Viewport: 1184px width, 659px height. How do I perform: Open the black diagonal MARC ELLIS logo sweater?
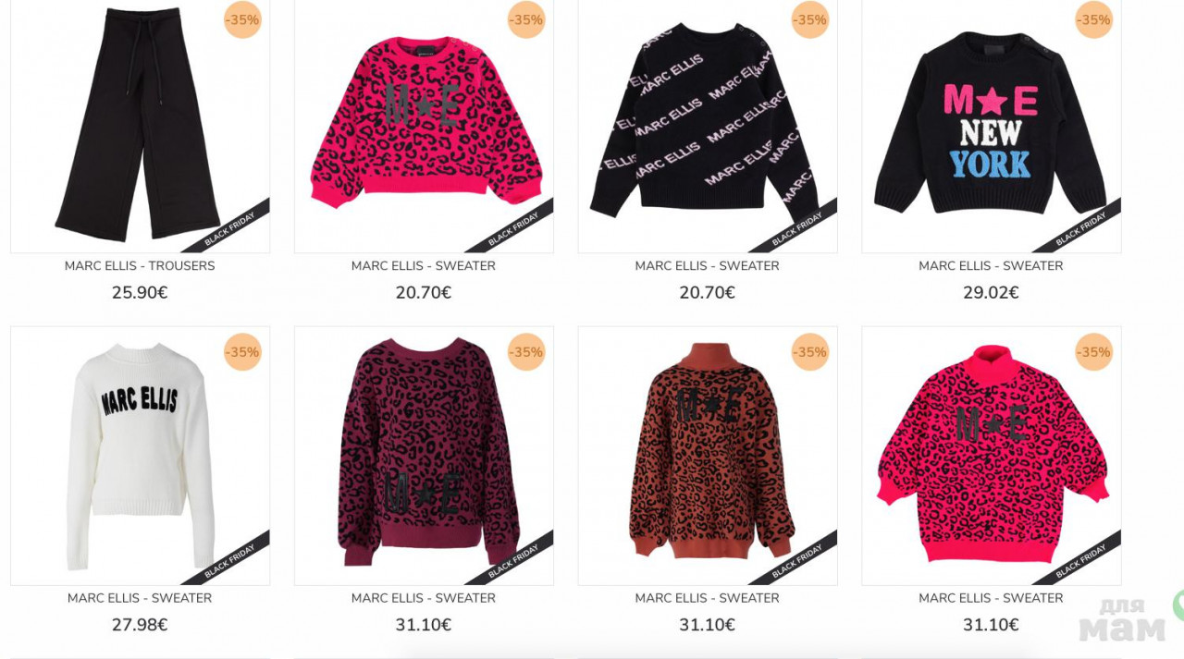click(x=708, y=125)
